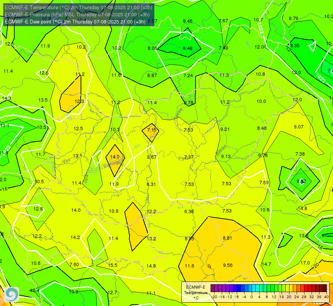The image size is (333, 306).
Task: Select the ECMWF-E Pressure MSL header line
Action: coord(77,15)
